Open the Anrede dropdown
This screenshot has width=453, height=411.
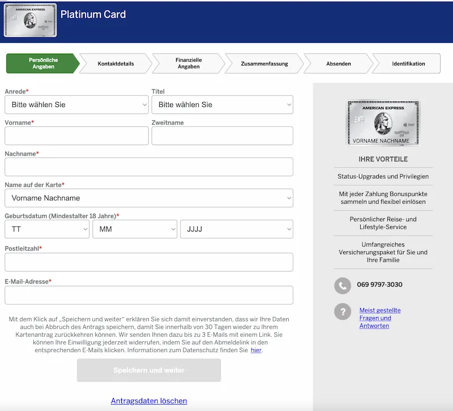point(76,105)
